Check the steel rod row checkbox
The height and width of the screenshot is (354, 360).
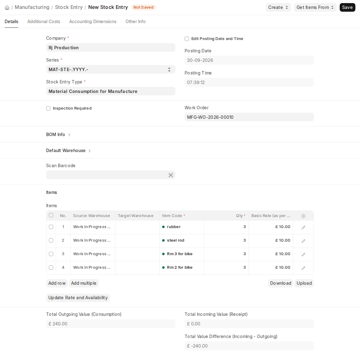click(51, 240)
